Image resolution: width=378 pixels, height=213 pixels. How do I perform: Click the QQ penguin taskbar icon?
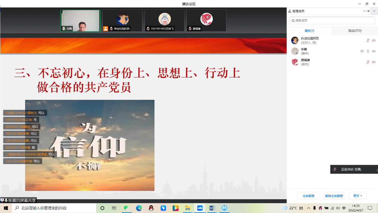tap(151, 208)
